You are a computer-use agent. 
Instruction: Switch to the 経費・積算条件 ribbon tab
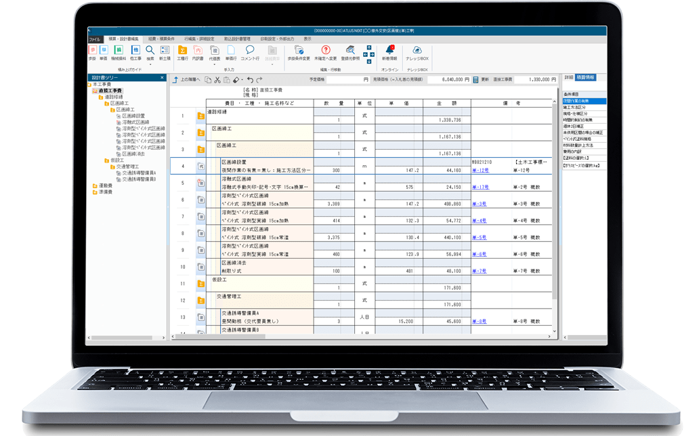click(x=161, y=39)
